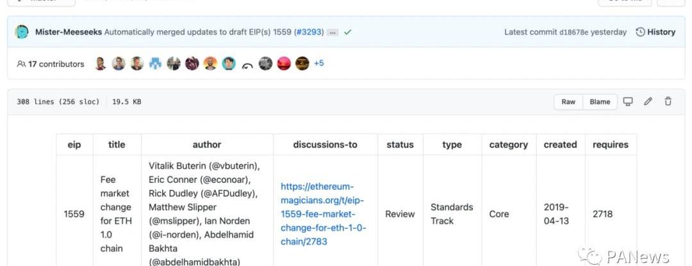Viewport: 692px width, 266px height.
Task: Click the trash delete file icon
Action: pyautogui.click(x=668, y=102)
